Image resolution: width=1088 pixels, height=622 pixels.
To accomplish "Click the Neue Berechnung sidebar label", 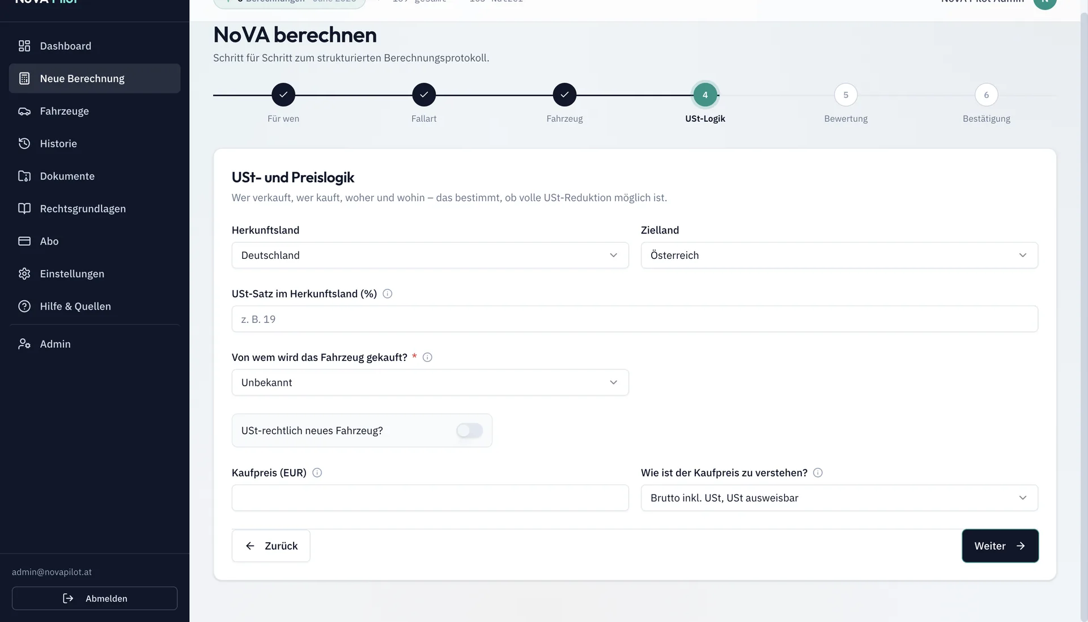I will pyautogui.click(x=82, y=78).
